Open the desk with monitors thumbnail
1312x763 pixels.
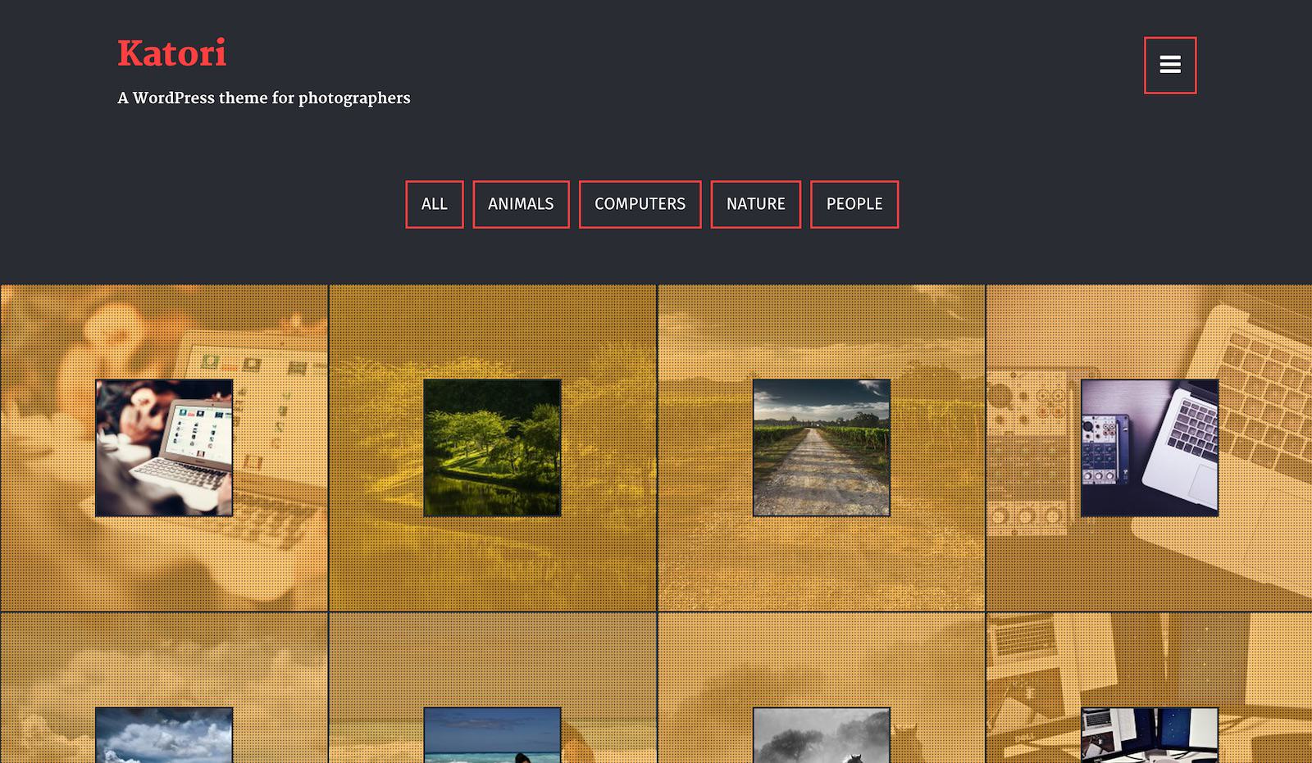tap(1149, 735)
